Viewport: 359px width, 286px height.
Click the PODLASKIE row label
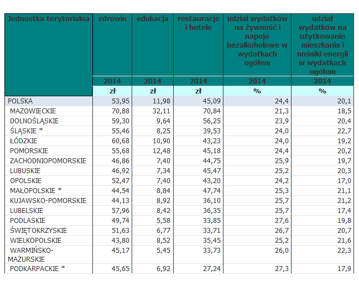(x=28, y=221)
